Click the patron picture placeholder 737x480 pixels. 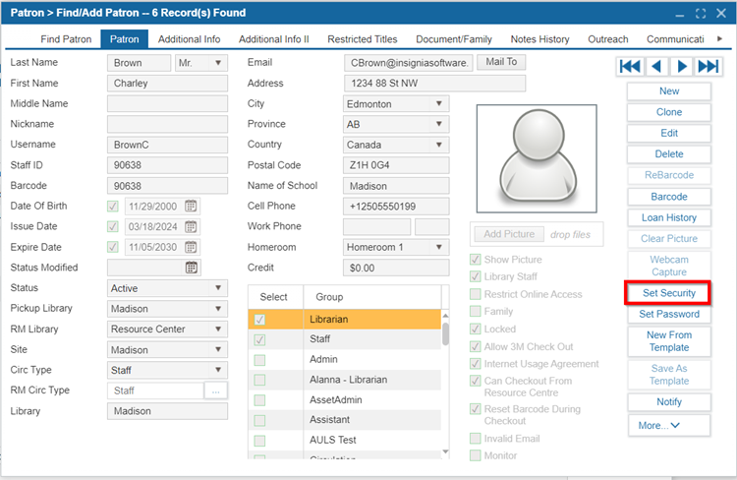tap(537, 158)
